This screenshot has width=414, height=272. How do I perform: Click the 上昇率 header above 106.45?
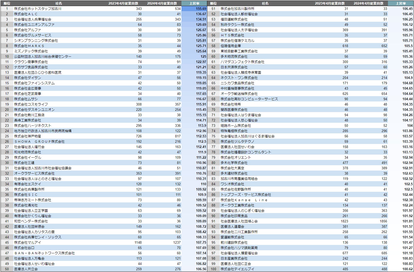pos(401,3)
